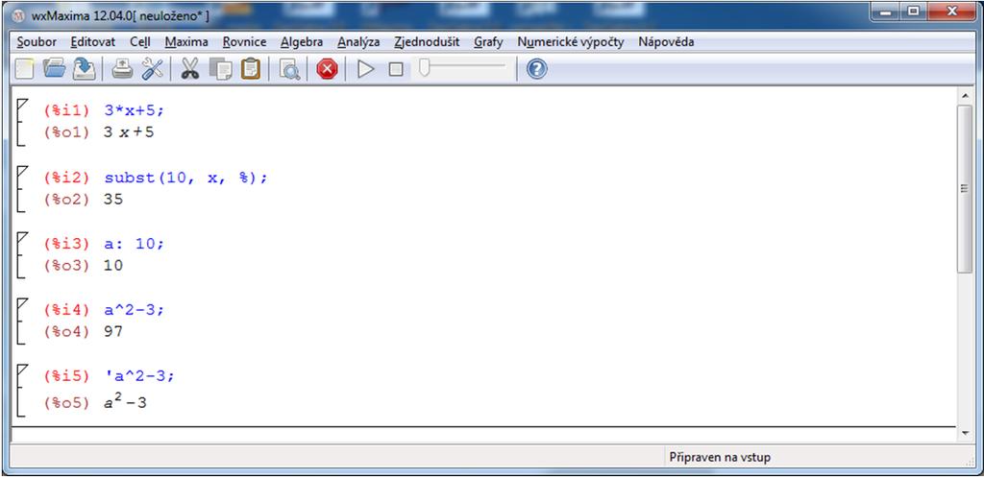The image size is (984, 477).
Task: Click the (%i3) input label
Action: click(66, 244)
